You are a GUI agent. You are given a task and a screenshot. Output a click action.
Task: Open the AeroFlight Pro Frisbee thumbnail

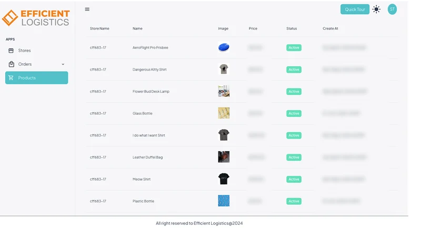pos(224,47)
